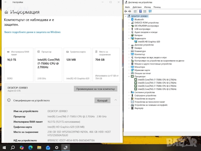
Task: Click the Copilot icon in the taskbar
Action: 22,147
